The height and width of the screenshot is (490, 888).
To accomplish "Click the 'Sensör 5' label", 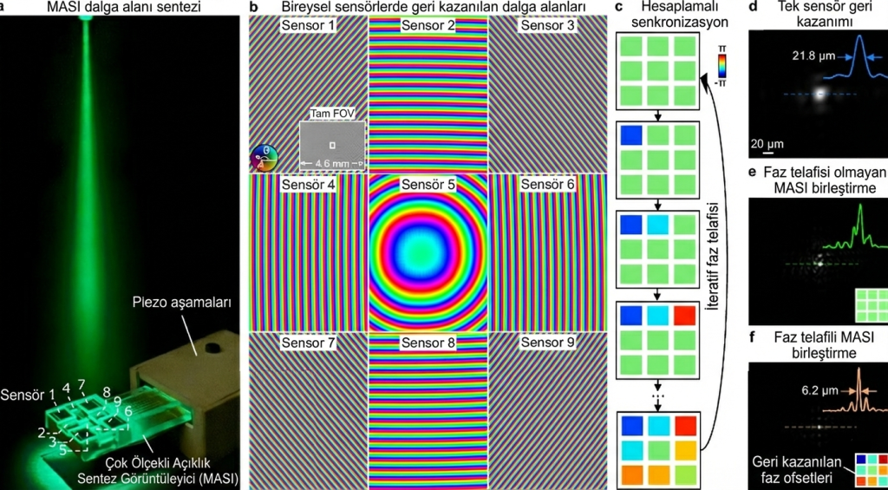I will (428, 186).
